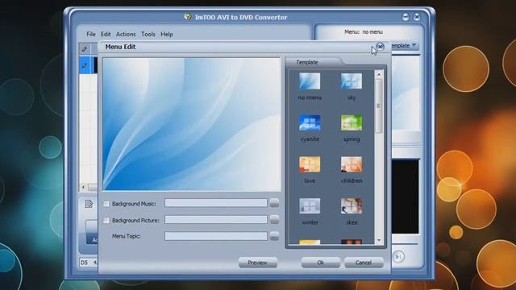Click the pencil icon in highlighted row

(x=85, y=65)
